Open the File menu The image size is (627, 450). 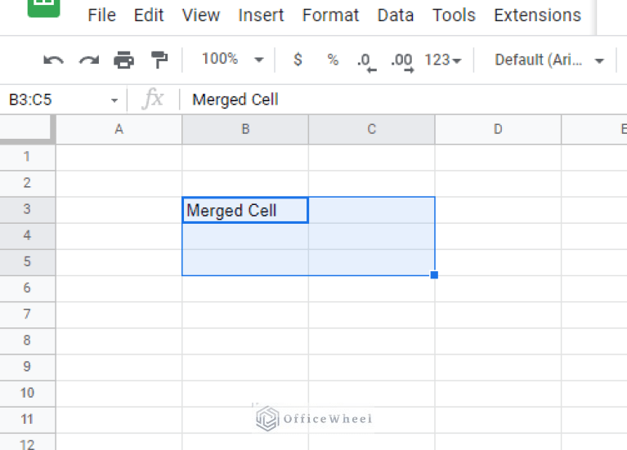point(101,16)
